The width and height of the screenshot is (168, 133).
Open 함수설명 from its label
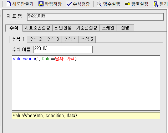(x=112, y=4)
